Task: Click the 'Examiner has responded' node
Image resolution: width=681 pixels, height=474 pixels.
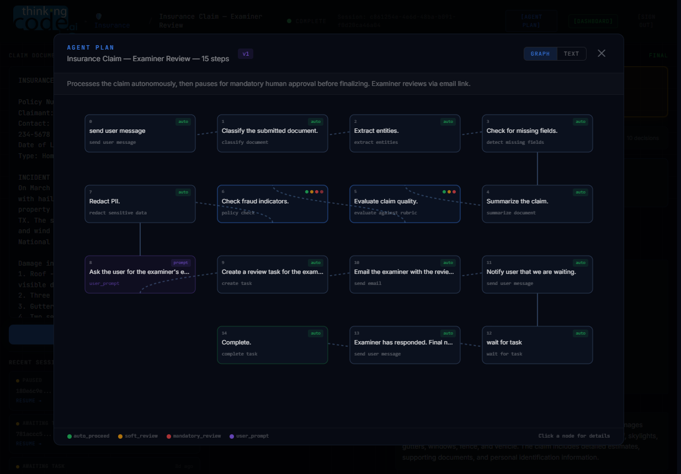Action: (x=405, y=345)
